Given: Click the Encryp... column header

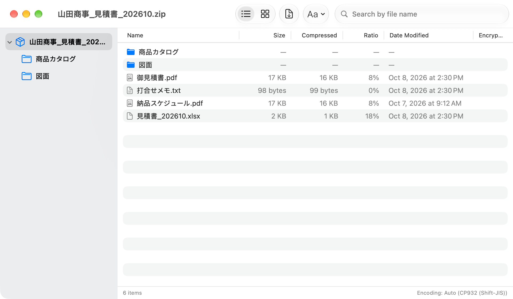Looking at the screenshot, I should [x=491, y=35].
